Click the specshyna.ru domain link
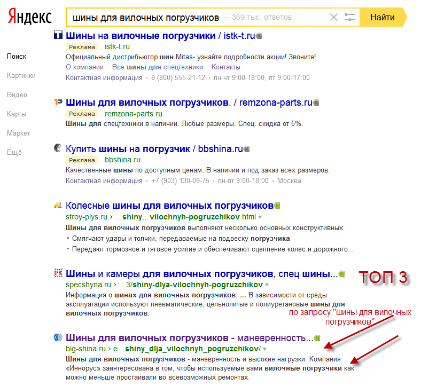This screenshot has height=386, width=421. click(88, 285)
